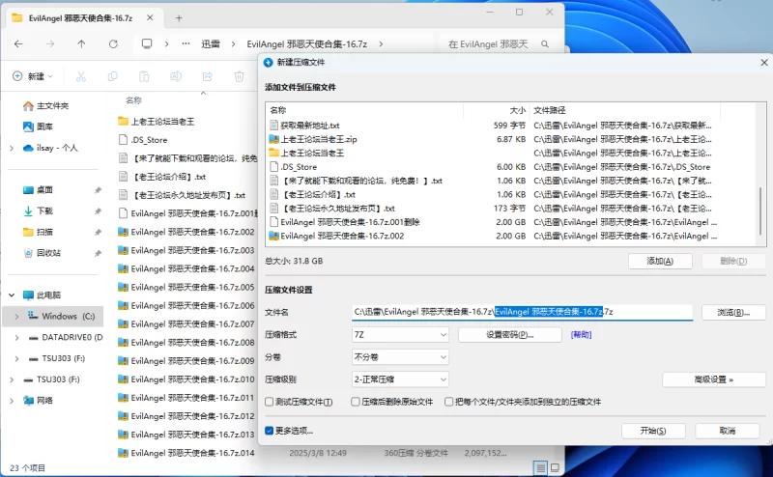This screenshot has width=773, height=477.
Task: Enable 测试压缩文件 checkbox
Action: (x=270, y=402)
